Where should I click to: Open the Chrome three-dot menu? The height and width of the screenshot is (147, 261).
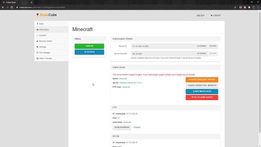[x=258, y=7]
